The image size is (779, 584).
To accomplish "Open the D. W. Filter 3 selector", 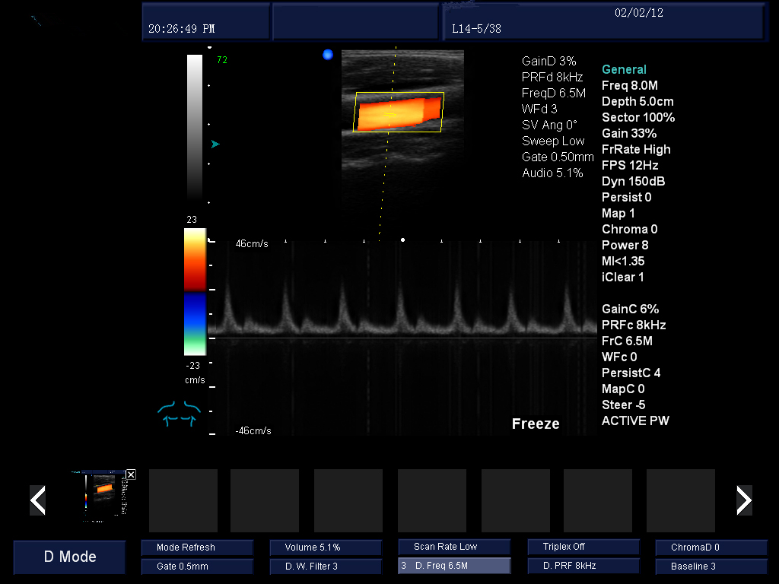I will 326,567.
